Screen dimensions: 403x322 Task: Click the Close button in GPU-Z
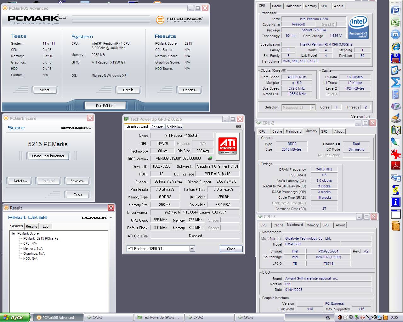(231, 249)
